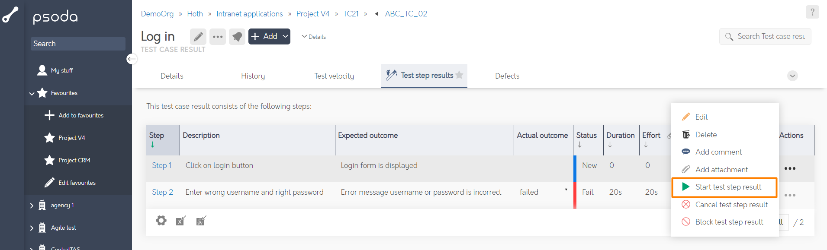Open the table settings gear icon
Screen dimensions: 827x250
(161, 221)
